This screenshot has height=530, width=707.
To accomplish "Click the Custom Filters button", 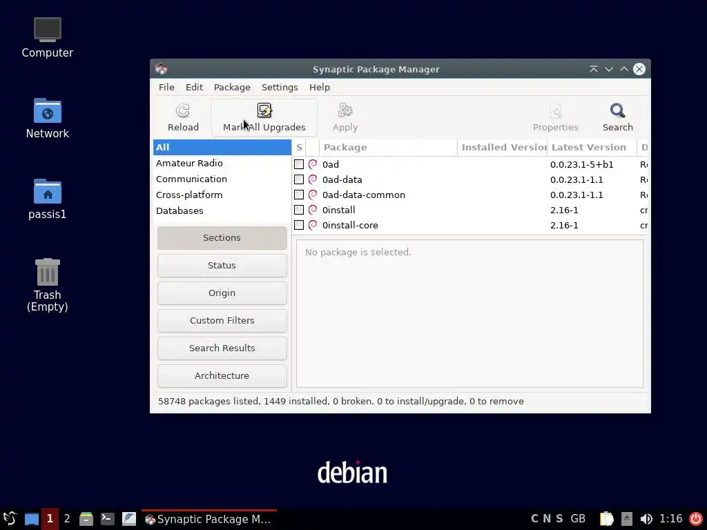I will pos(222,320).
